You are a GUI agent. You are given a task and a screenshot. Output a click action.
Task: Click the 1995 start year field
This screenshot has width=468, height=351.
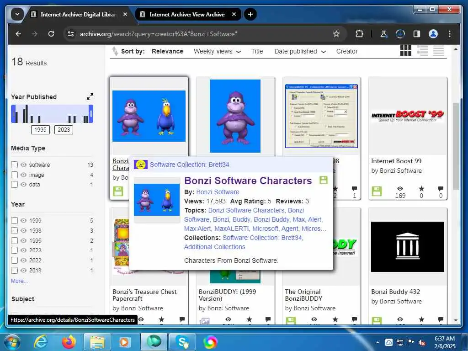[40, 129]
